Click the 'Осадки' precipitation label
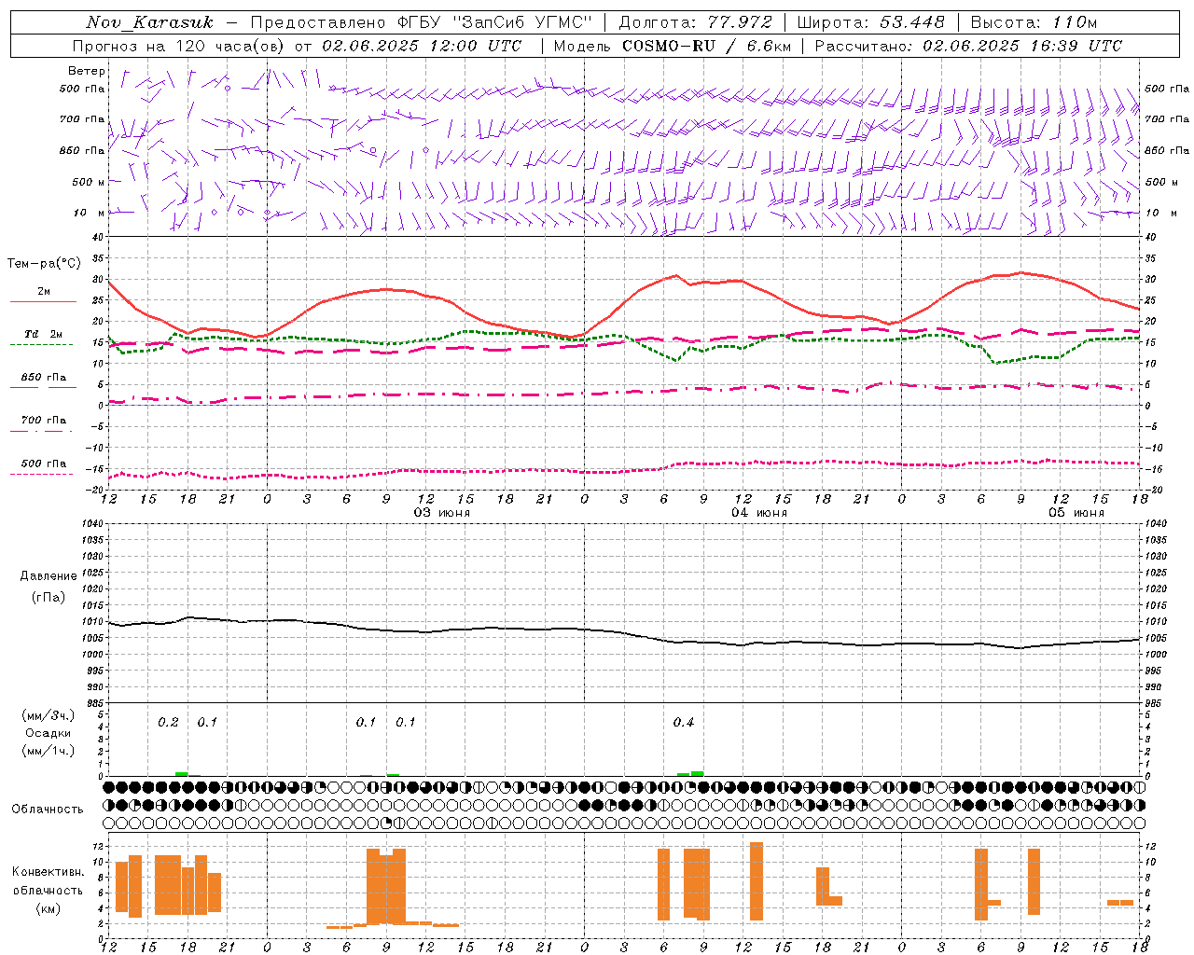Viewport: 1194px width, 955px height. click(49, 733)
